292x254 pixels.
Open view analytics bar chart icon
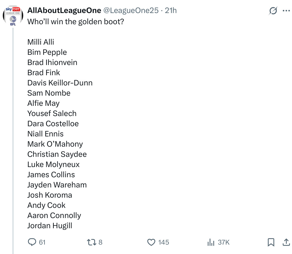(x=211, y=242)
